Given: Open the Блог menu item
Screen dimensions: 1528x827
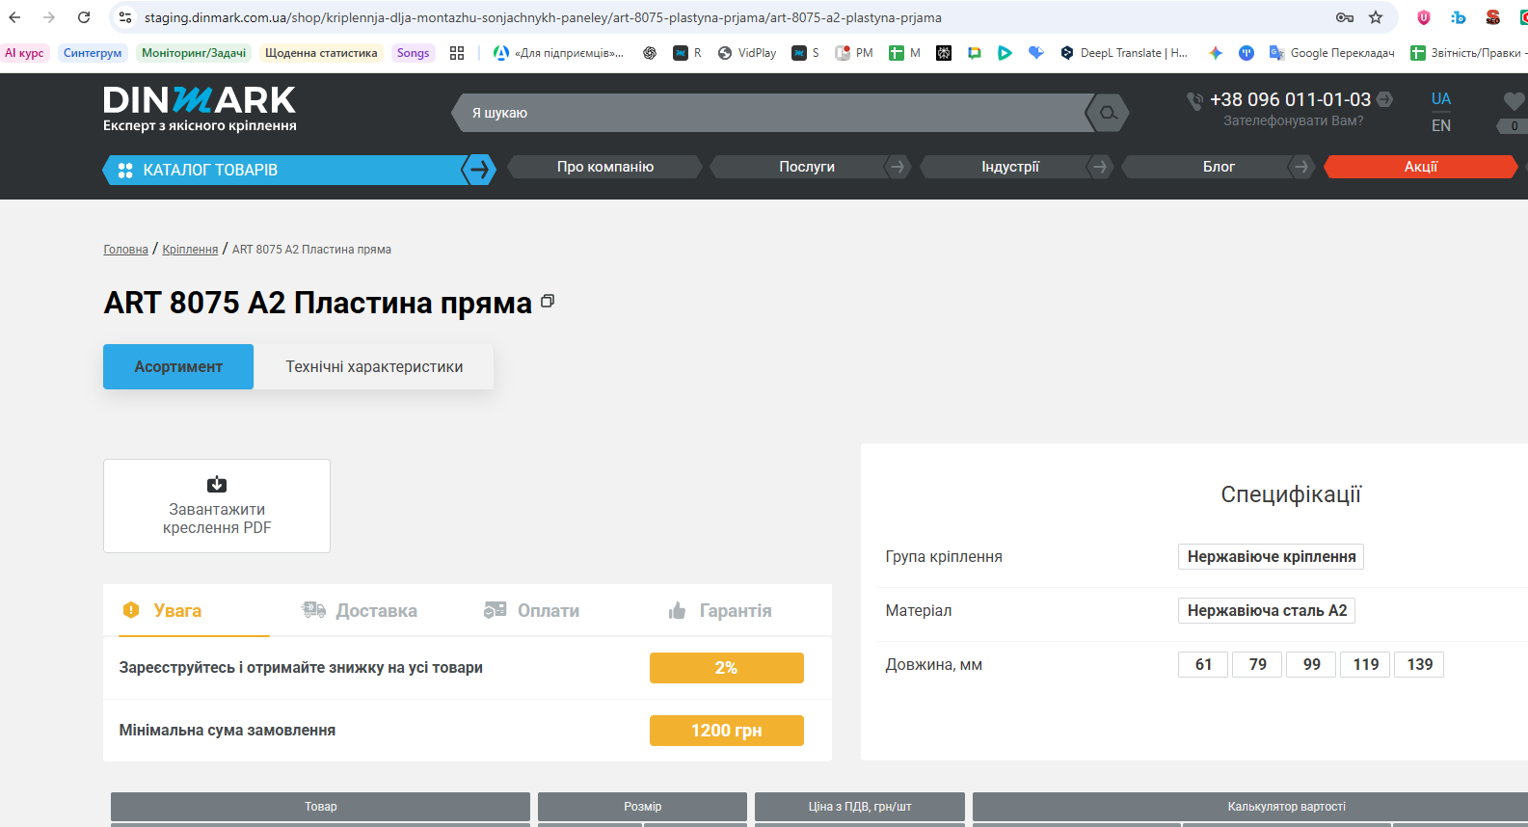Looking at the screenshot, I should pos(1219,167).
